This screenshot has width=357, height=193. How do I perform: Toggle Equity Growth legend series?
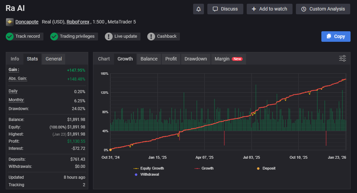tap(149, 168)
